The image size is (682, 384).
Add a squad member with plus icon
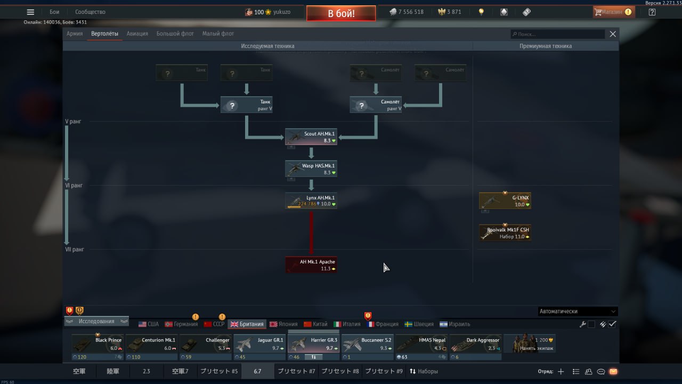coord(561,371)
